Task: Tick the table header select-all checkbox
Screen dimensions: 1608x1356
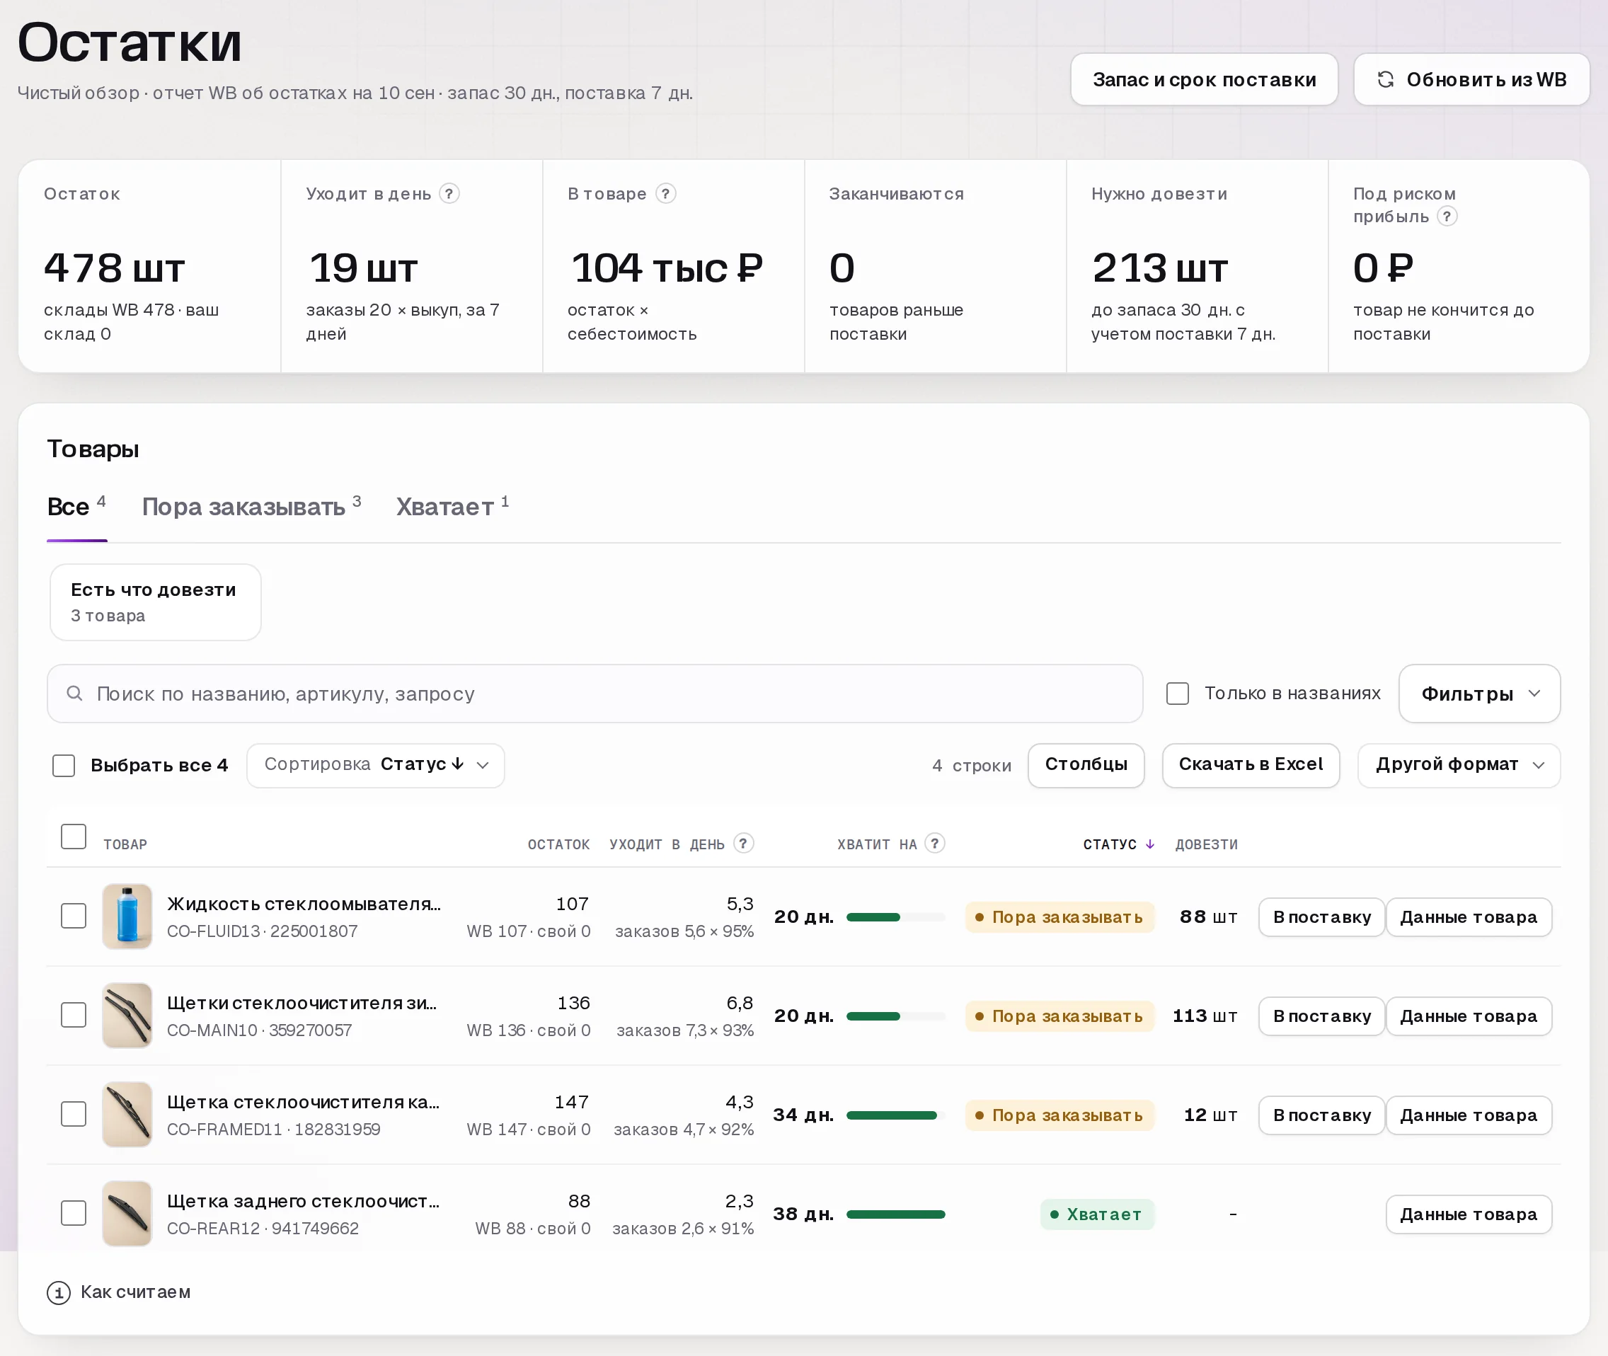Action: [x=74, y=837]
